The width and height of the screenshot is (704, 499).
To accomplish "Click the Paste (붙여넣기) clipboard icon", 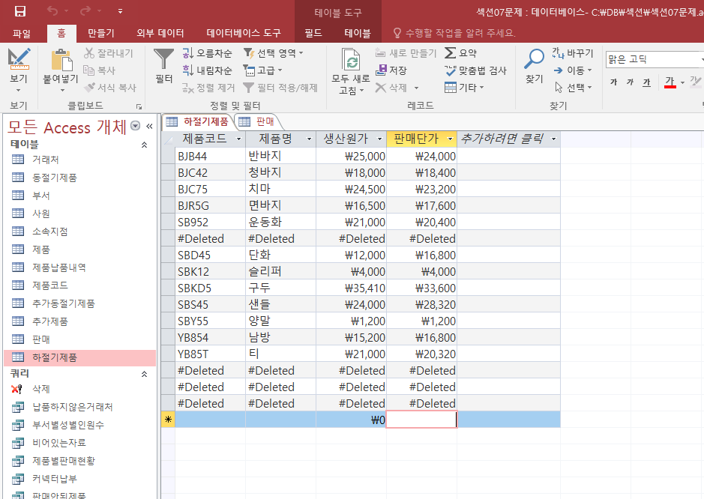I will (61, 59).
